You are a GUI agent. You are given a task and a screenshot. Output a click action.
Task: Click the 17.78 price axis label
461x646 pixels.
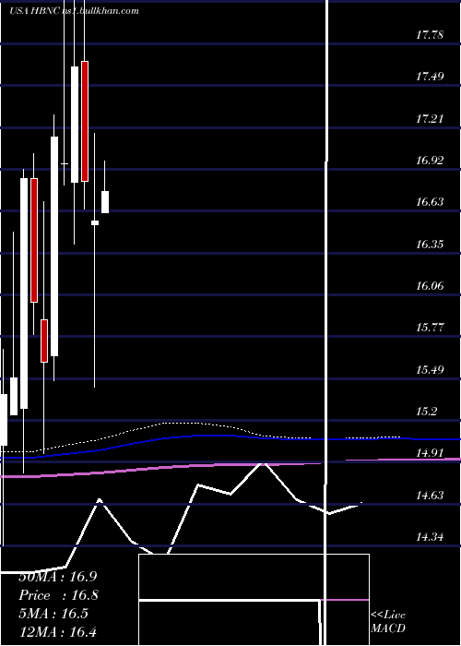pos(430,35)
